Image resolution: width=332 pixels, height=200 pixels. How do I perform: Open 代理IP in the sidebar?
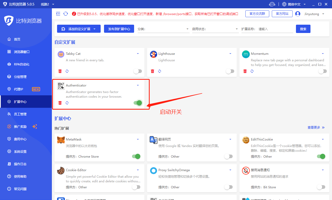26,89
